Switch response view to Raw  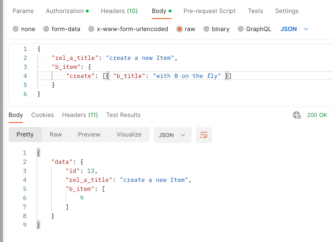[x=55, y=135]
